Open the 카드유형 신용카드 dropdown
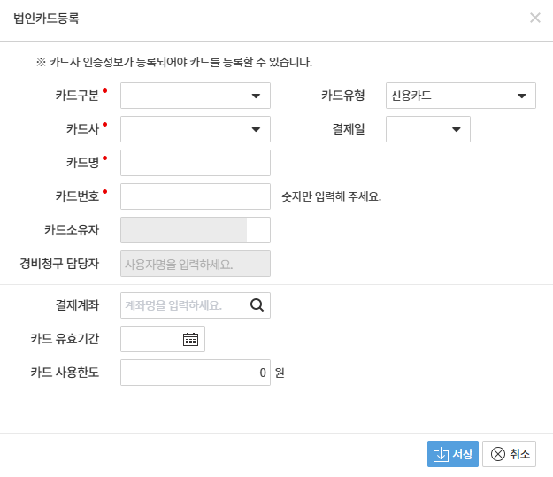The image size is (553, 477). (x=460, y=96)
